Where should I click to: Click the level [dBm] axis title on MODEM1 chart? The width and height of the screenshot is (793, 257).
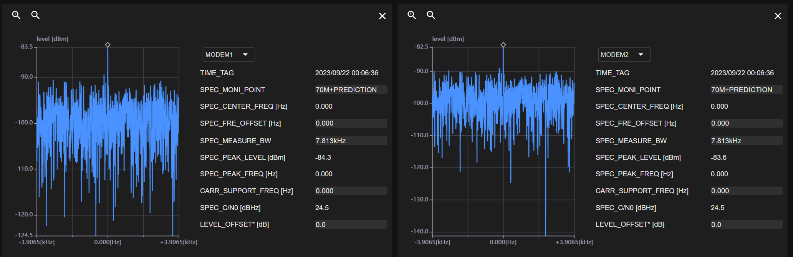[x=53, y=39]
